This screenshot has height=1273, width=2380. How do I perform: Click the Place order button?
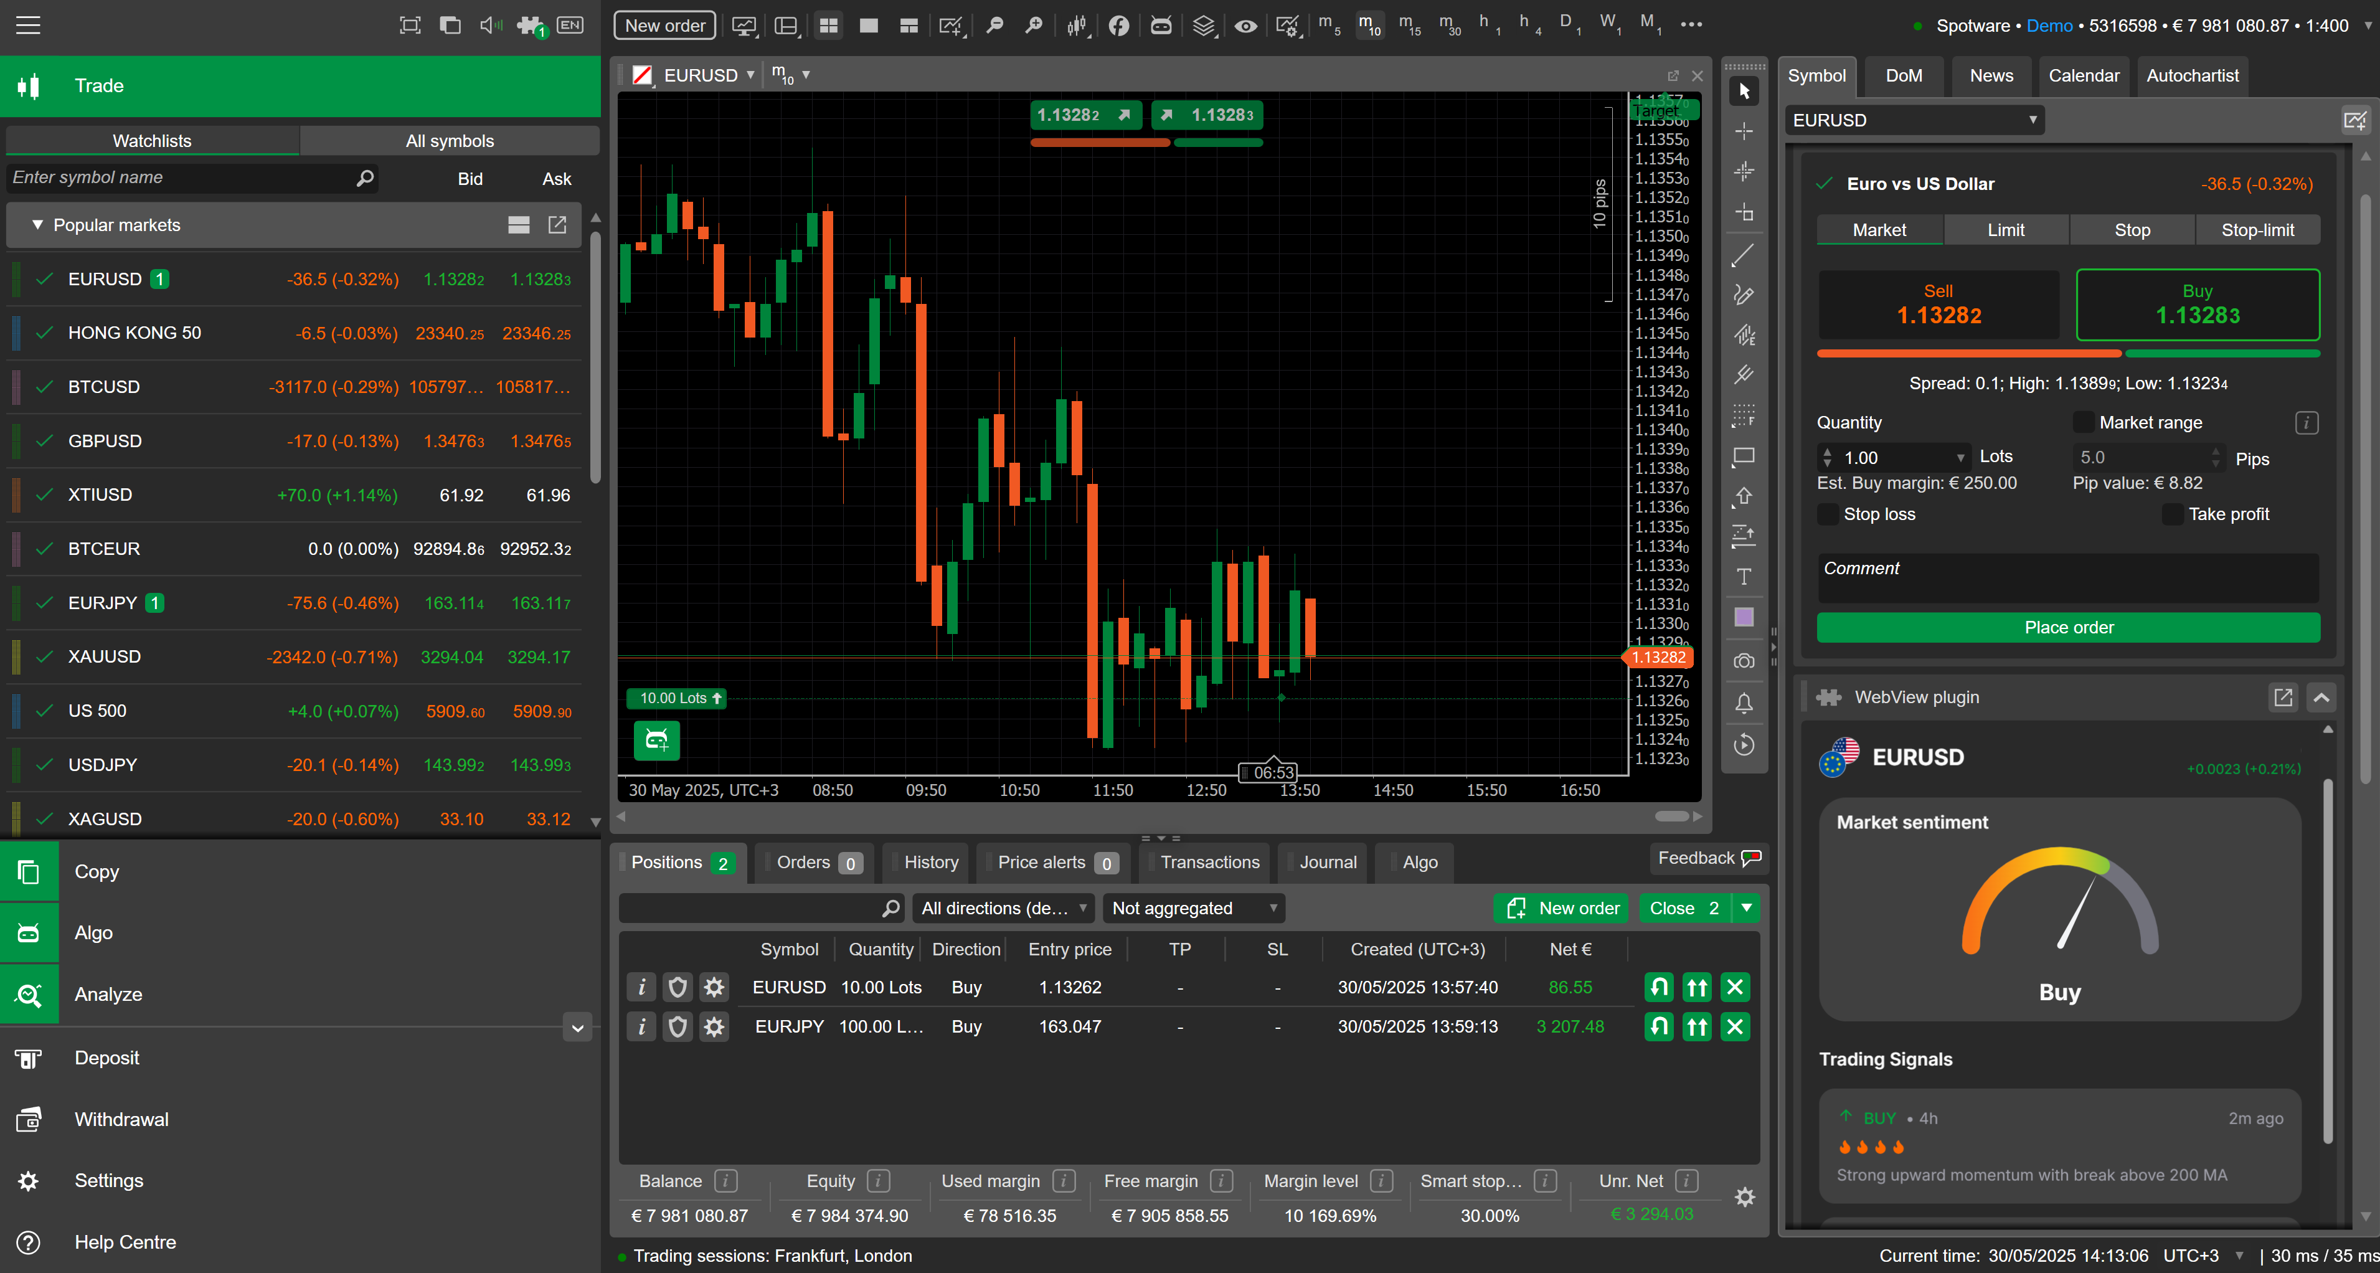click(2068, 627)
